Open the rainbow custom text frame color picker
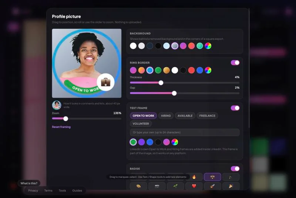Screen dimensions: 296x198 point(175,142)
